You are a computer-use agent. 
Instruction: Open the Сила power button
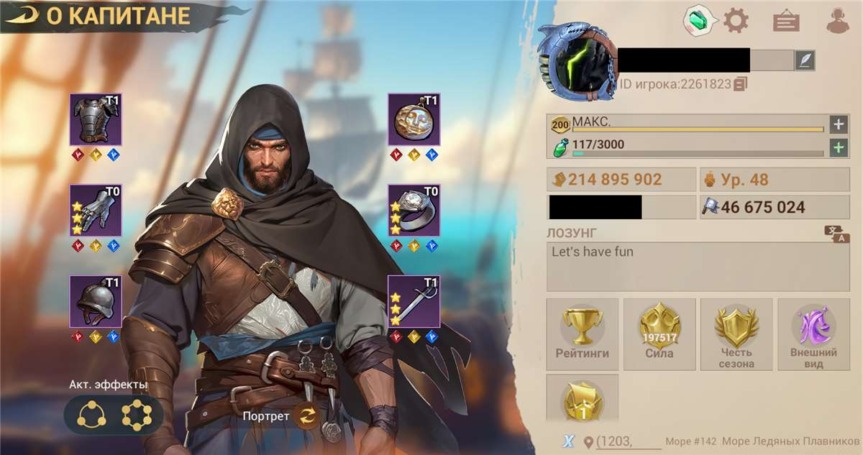[x=659, y=334]
